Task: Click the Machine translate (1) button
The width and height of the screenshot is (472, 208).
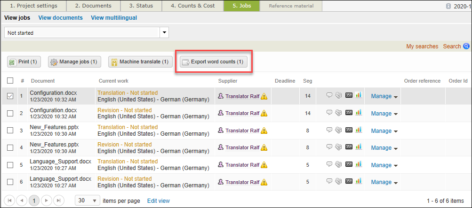Action: (x=139, y=62)
